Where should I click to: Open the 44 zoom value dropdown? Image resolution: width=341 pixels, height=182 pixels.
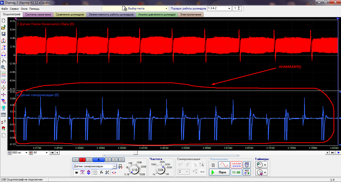(41, 153)
